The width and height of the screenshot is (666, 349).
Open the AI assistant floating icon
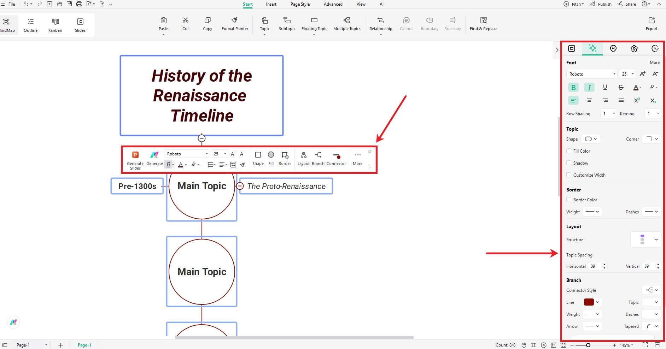pos(13,322)
